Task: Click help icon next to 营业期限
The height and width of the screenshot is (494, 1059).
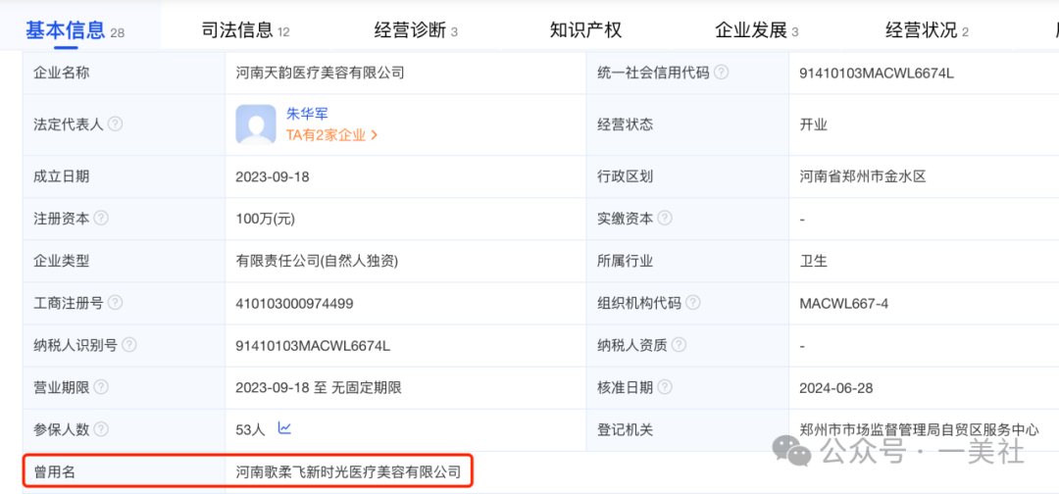Action: point(101,387)
